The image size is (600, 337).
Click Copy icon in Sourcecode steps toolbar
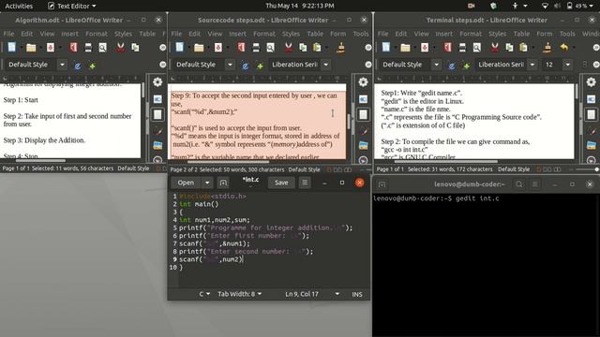303,48
